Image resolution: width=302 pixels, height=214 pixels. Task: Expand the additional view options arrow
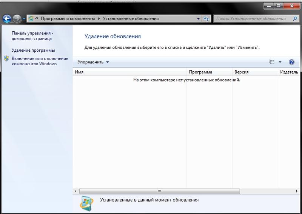click(x=280, y=62)
